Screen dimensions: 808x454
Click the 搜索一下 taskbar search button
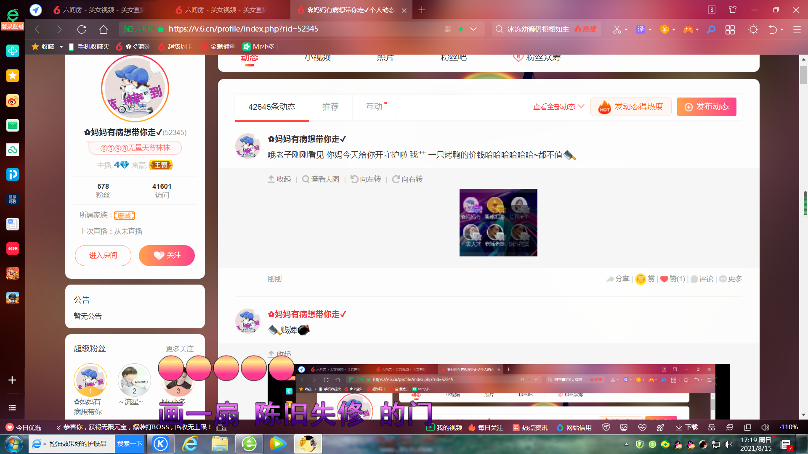pyautogui.click(x=130, y=444)
